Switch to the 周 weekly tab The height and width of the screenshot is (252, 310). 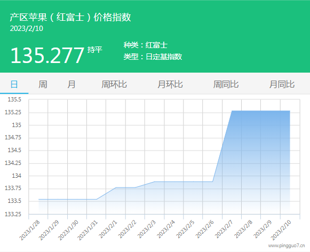43,84
